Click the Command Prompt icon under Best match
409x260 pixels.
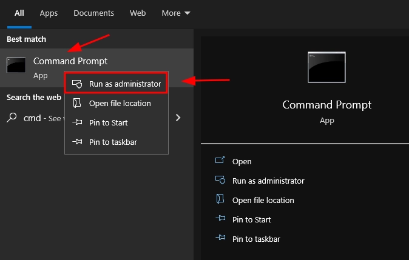[x=16, y=65]
